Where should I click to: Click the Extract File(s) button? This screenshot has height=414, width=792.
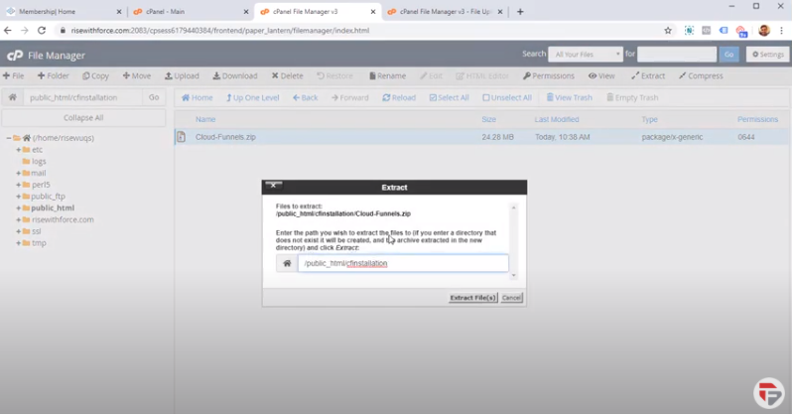pos(472,298)
